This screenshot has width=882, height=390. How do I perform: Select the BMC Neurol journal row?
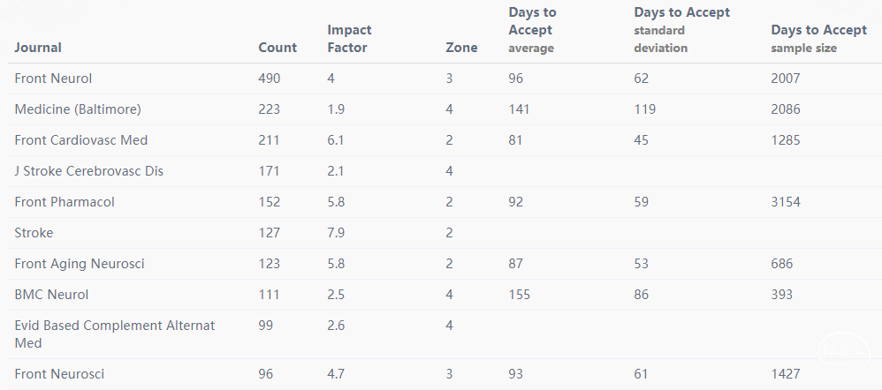point(51,295)
